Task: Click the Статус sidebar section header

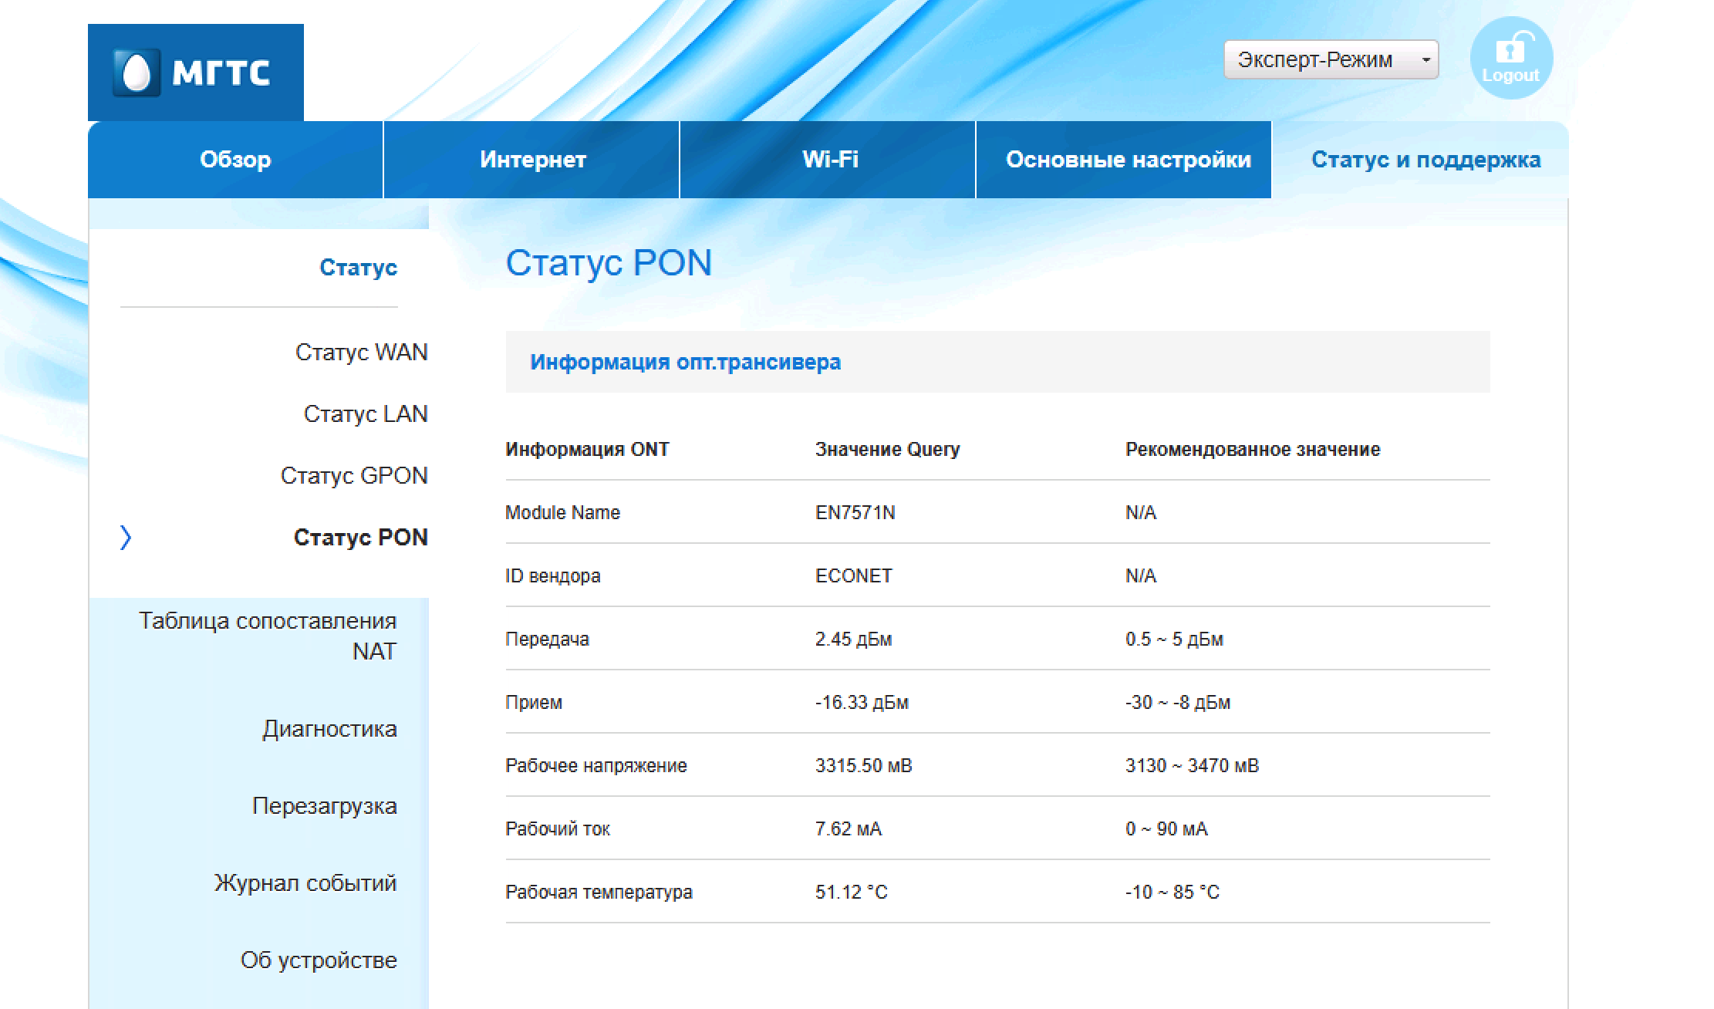Action: coord(358,268)
